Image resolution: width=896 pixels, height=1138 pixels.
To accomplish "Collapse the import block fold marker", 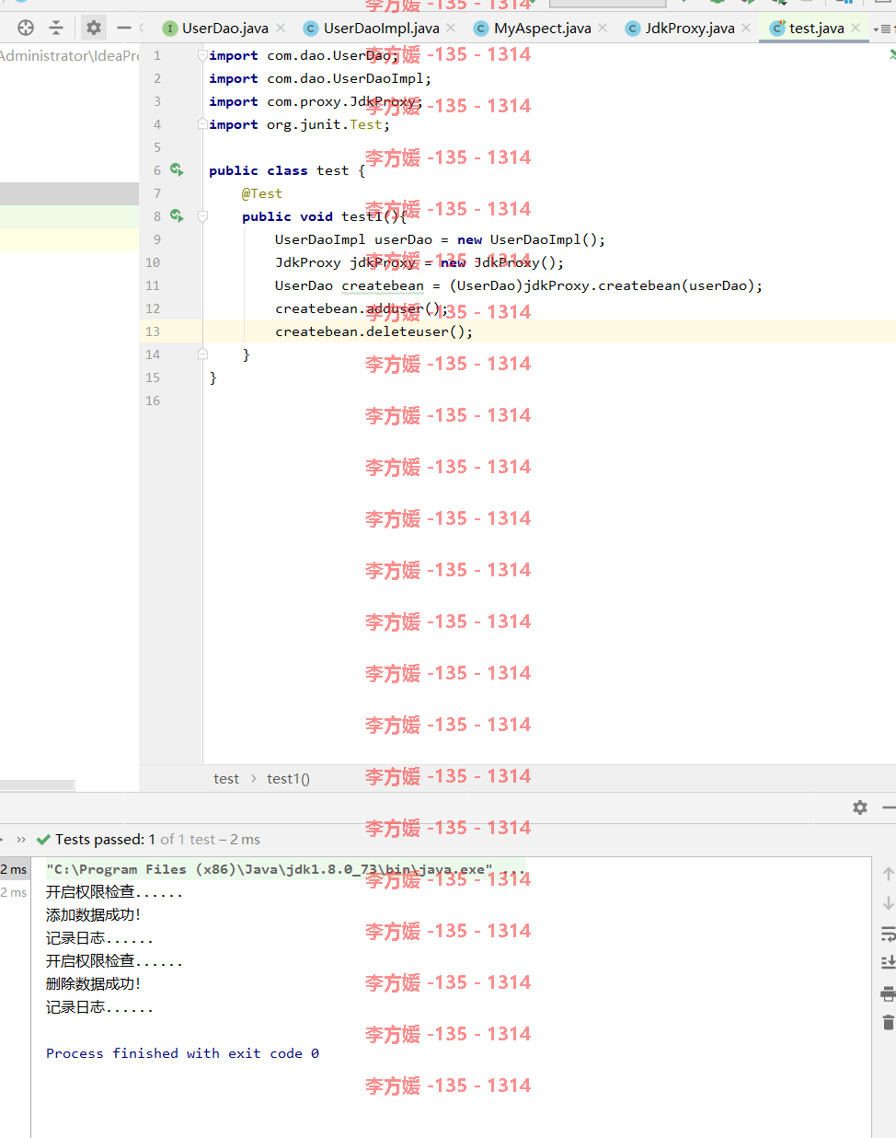I will 202,55.
